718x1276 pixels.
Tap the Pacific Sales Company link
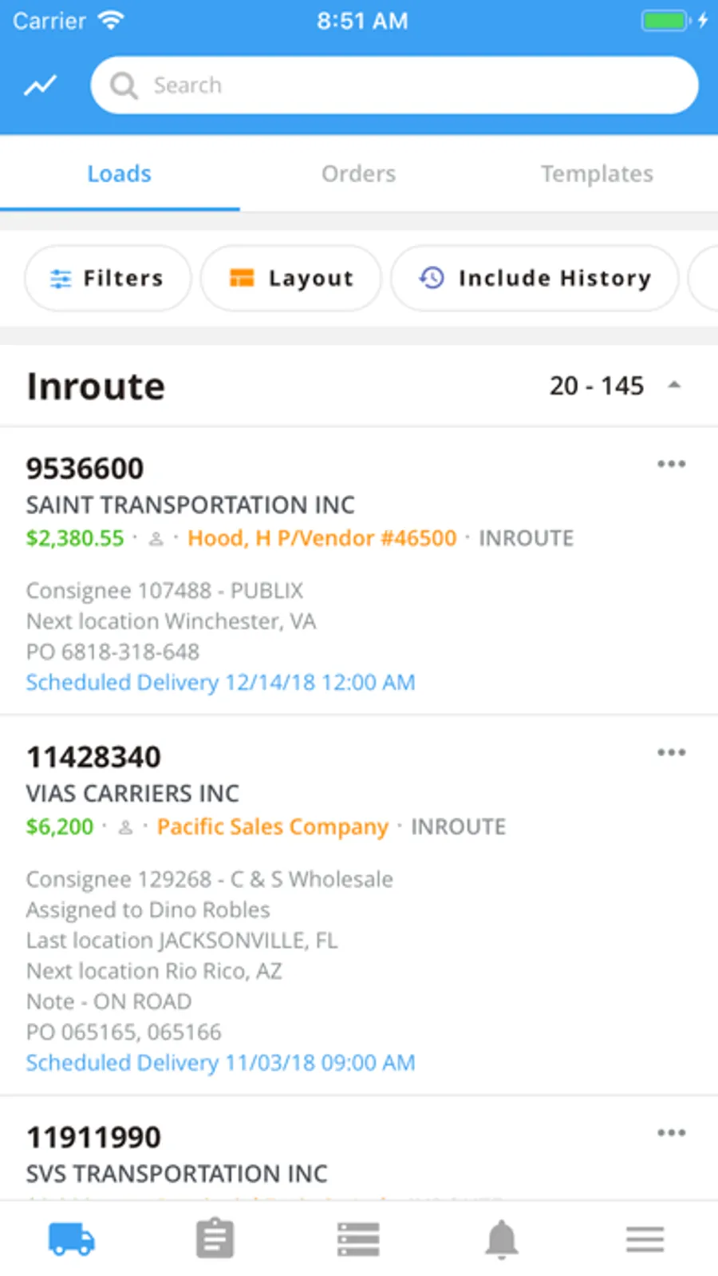[272, 826]
